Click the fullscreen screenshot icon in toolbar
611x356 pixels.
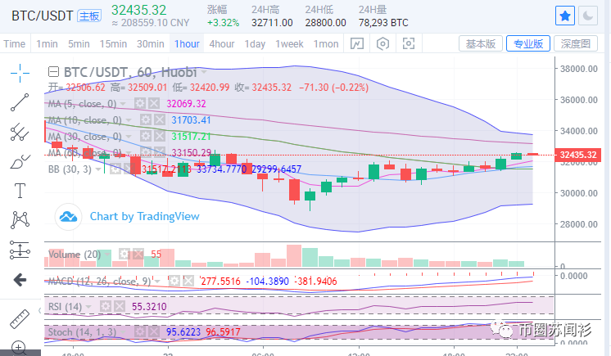click(409, 43)
